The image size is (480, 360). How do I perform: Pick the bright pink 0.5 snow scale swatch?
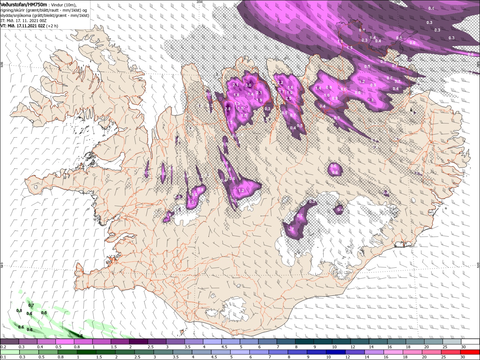64,342
